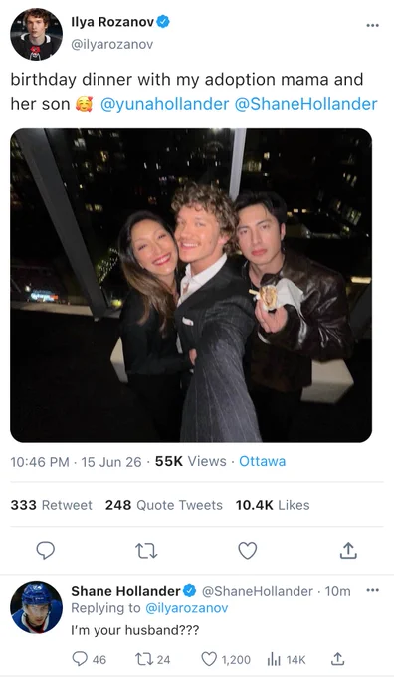Open Ilya Rozanov's profile avatar
Viewport: 394px width, 677px height.
36,34
